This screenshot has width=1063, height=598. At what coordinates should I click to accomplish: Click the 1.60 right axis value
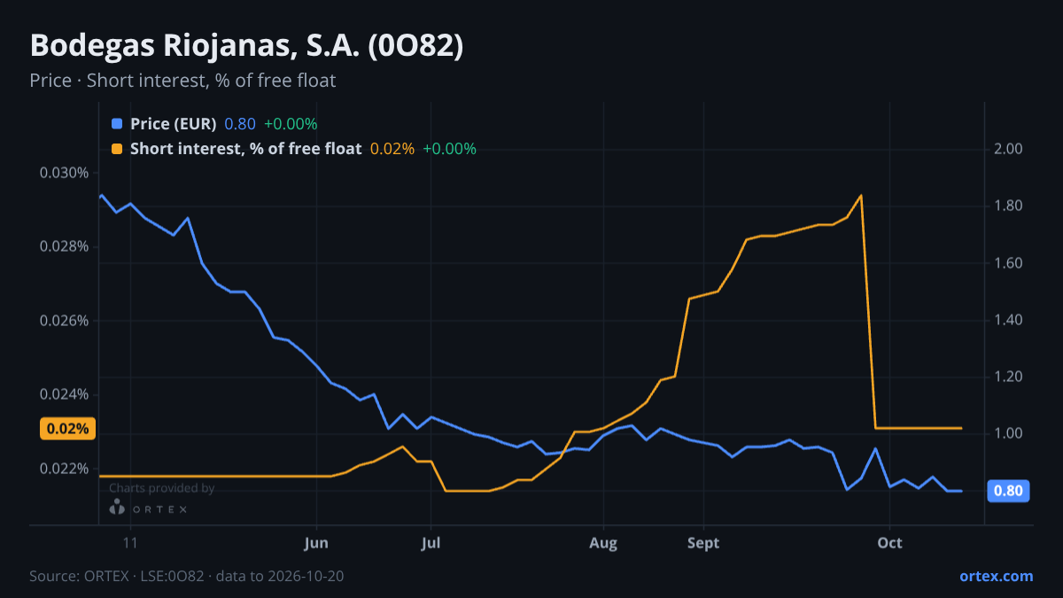pyautogui.click(x=1008, y=263)
